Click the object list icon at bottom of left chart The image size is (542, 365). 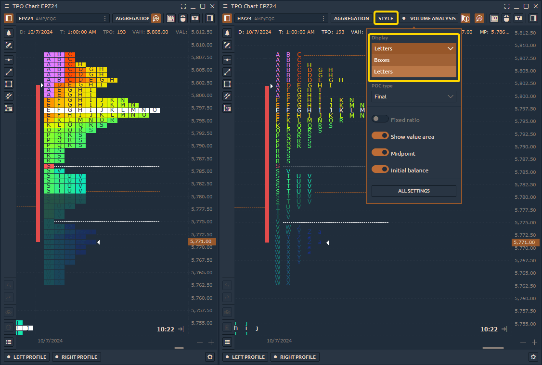(x=9, y=341)
